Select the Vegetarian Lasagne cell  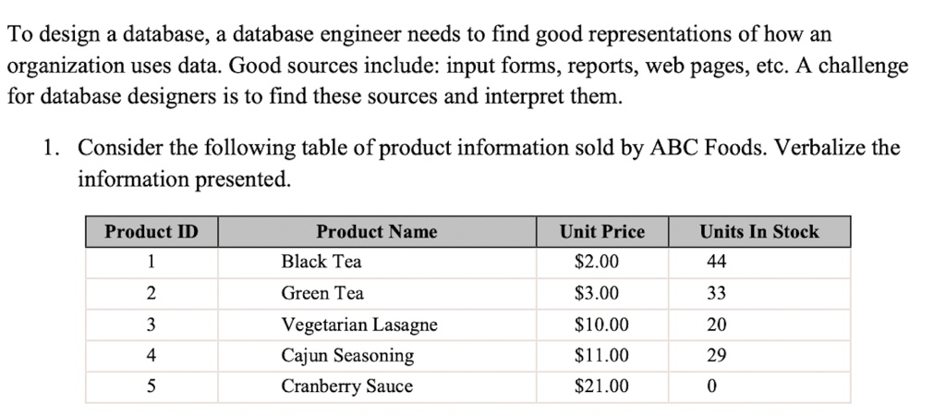tap(377, 325)
